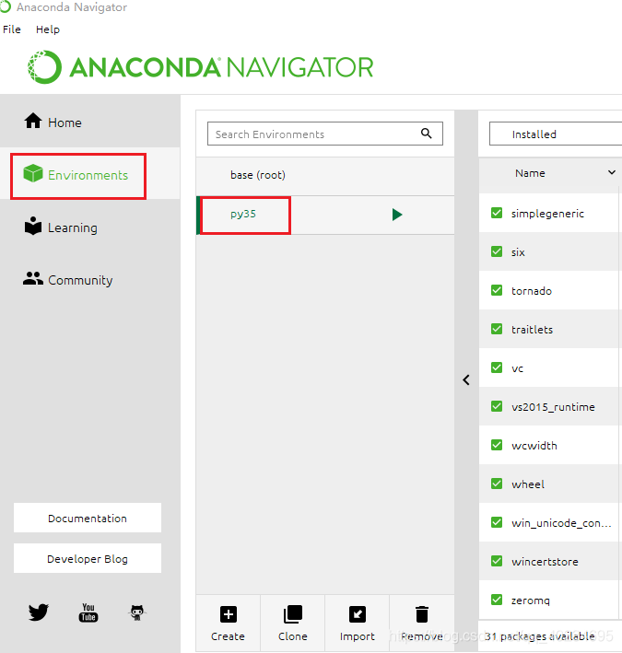Toggle the six package checkbox
Image resolution: width=622 pixels, height=653 pixels.
(497, 251)
